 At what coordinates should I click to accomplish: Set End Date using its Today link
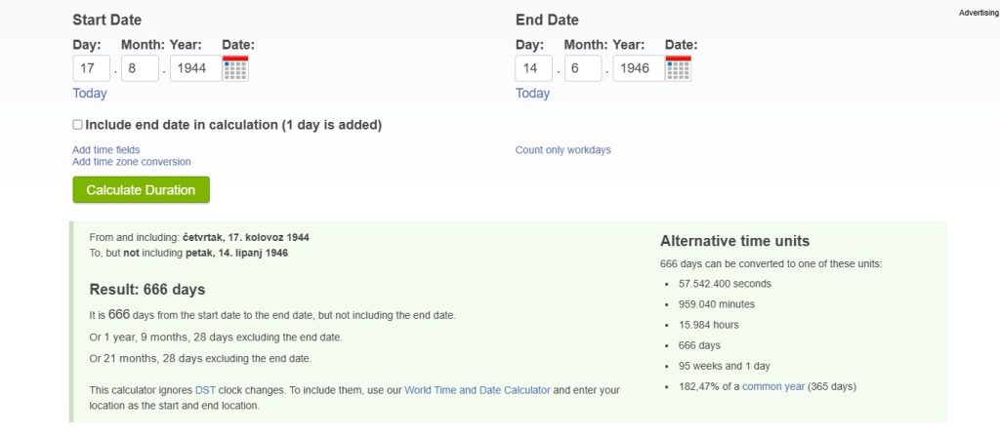click(x=532, y=94)
